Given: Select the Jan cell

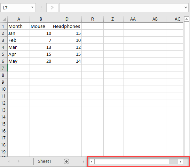Looking at the screenshot, I should [x=19, y=33].
